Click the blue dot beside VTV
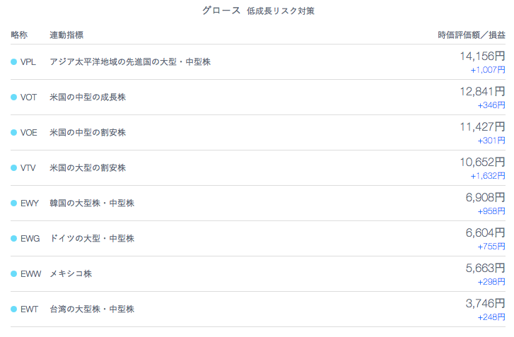The image size is (514, 337). (x=13, y=168)
